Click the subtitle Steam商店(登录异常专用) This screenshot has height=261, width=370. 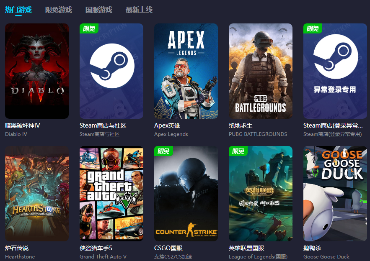point(332,134)
